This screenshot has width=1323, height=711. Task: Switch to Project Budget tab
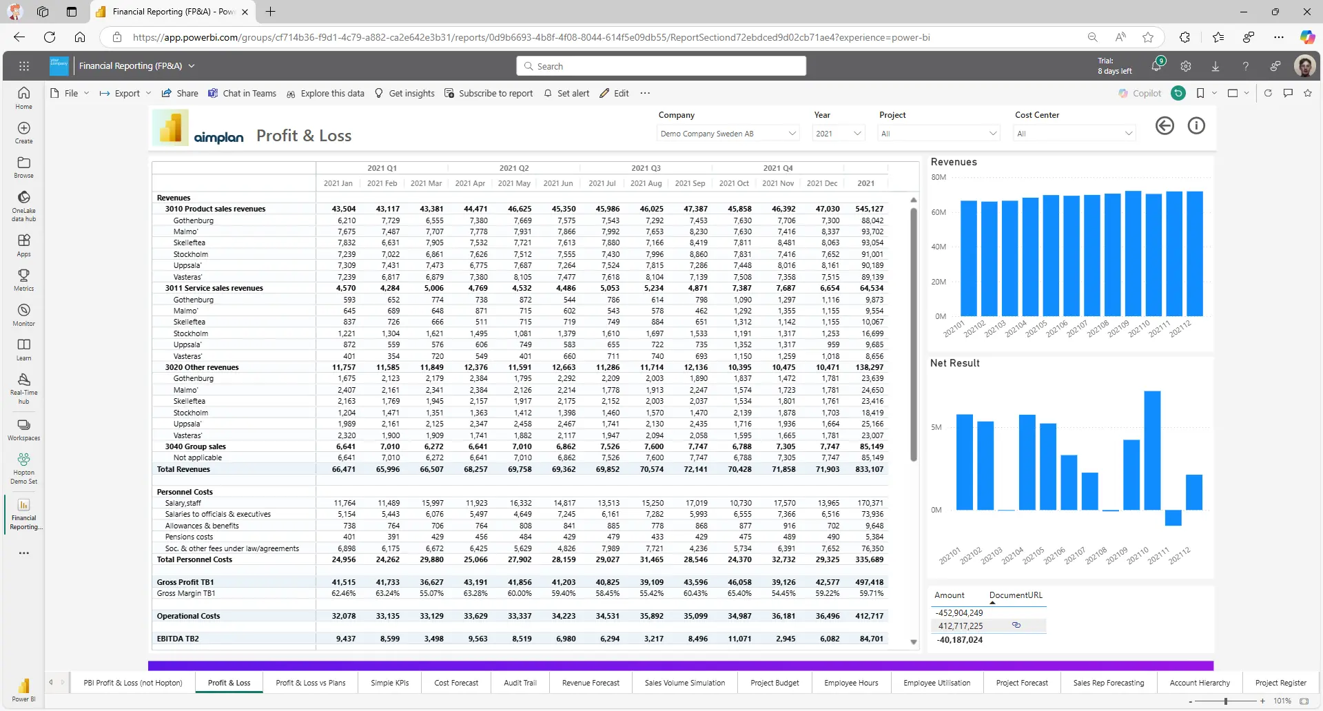(x=775, y=683)
